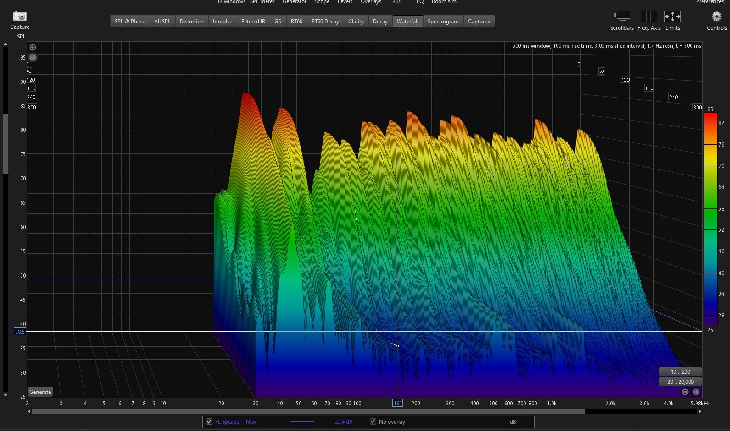Click the horizontal frequency scrollbar thumb

pyautogui.click(x=308, y=411)
